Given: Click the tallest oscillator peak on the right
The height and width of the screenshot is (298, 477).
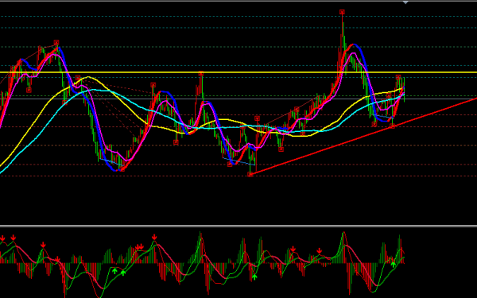Looking at the screenshot, I should click(x=343, y=234).
